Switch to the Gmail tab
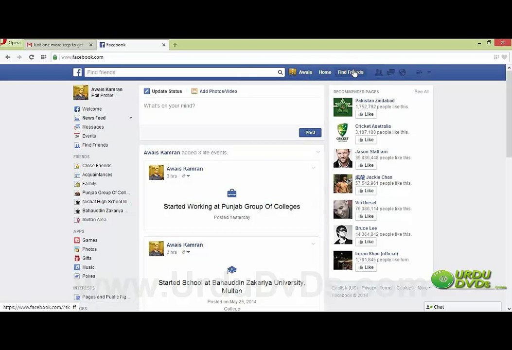Image resolution: width=512 pixels, height=350 pixels. [x=58, y=45]
